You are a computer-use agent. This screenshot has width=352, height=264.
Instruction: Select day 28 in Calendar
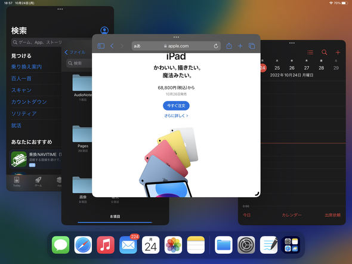[321, 68]
